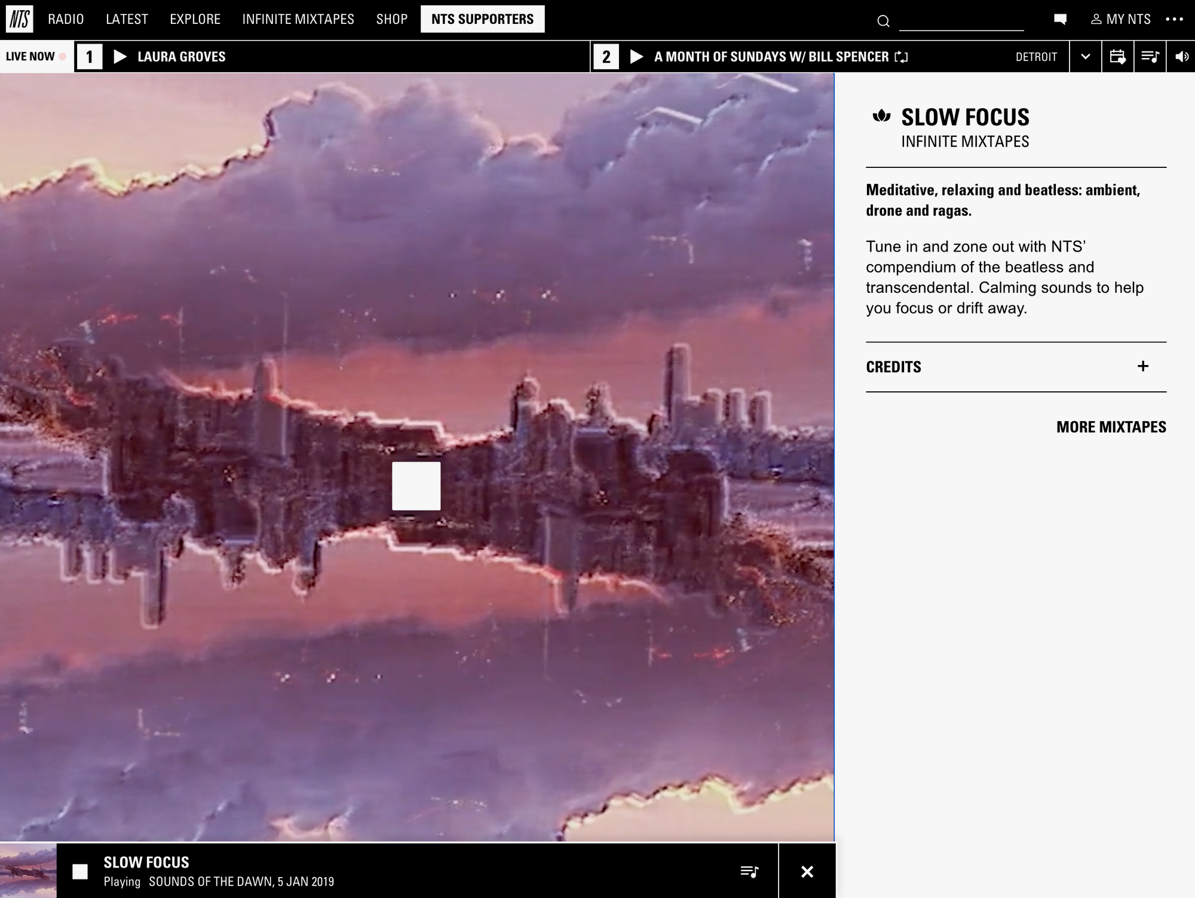Click into the search input field
This screenshot has width=1195, height=898.
tap(961, 22)
